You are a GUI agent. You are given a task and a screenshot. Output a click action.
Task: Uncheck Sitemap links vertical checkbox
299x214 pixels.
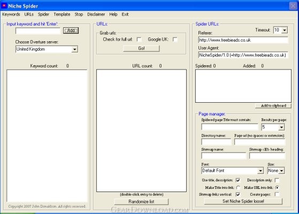point(238,195)
